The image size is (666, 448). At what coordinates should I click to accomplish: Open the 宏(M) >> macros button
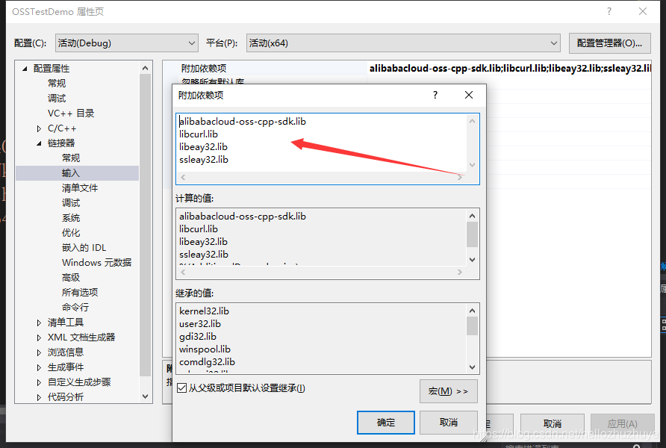[x=449, y=391]
